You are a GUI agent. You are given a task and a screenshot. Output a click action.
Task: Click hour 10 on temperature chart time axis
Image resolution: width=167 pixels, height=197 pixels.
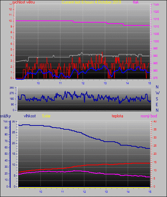[x=41, y=192]
